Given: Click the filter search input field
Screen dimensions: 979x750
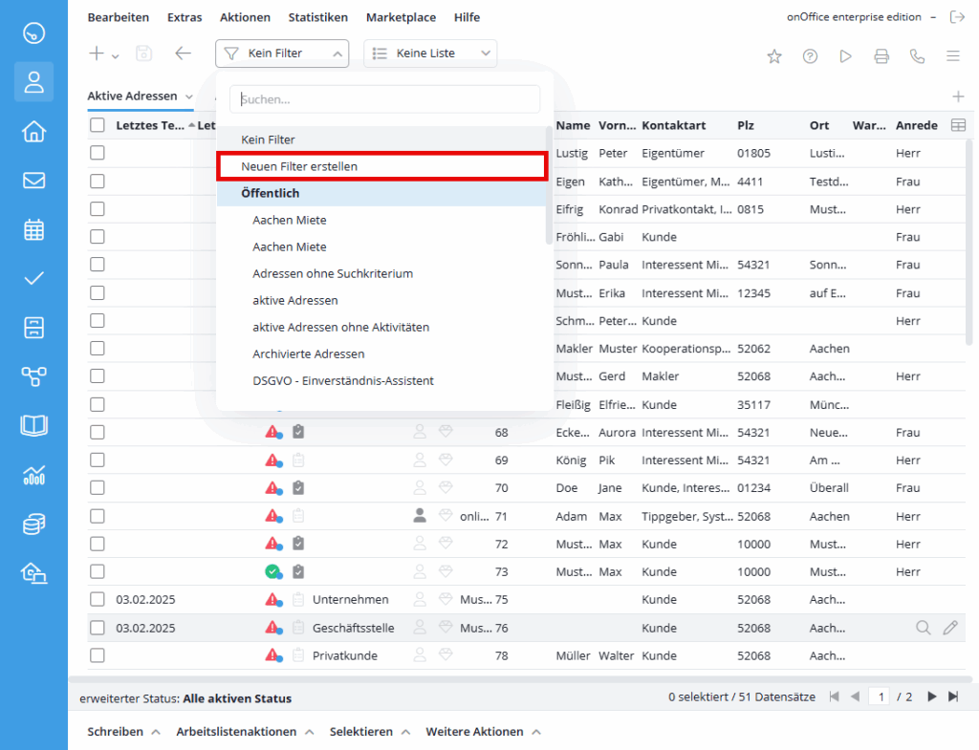Looking at the screenshot, I should (384, 99).
